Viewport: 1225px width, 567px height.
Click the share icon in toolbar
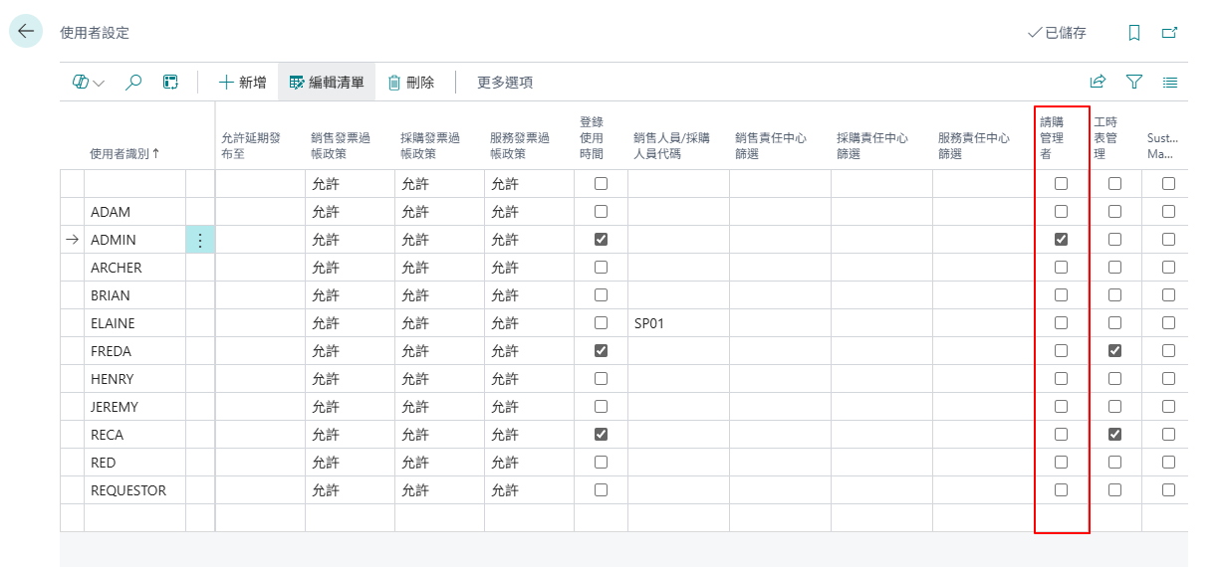tap(1098, 83)
